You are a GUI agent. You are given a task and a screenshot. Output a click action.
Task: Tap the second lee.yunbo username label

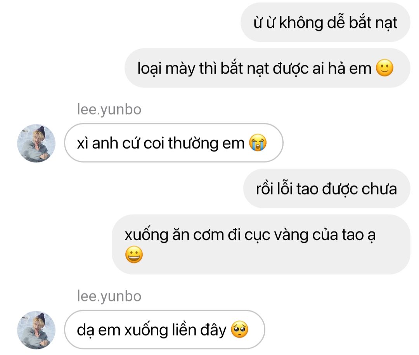pyautogui.click(x=109, y=296)
